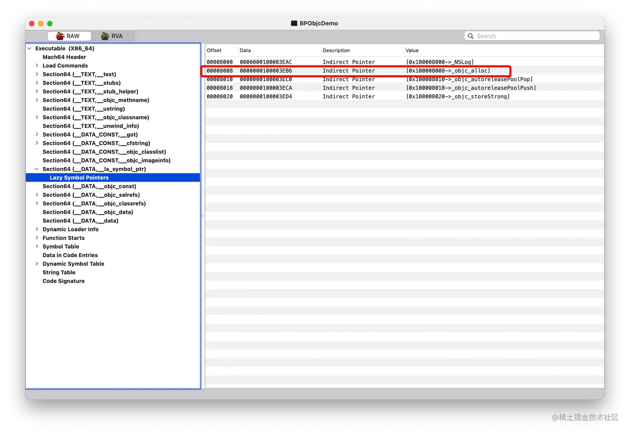The image size is (630, 433).
Task: Select the _objc_storeStrong pointer value
Action: click(458, 97)
